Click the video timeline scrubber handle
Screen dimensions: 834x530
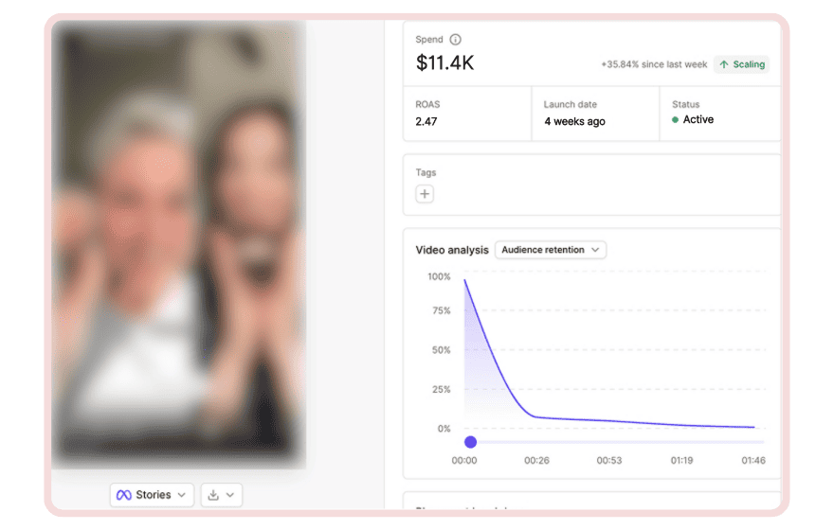470,442
